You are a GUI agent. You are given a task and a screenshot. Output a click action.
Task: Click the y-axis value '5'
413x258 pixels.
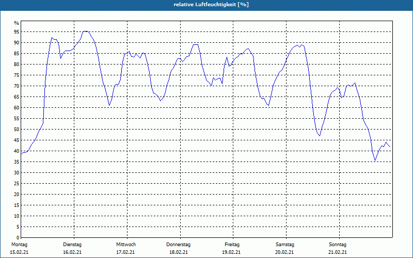(x=18, y=227)
